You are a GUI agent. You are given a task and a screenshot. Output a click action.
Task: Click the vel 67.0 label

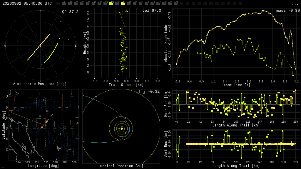(x=152, y=11)
